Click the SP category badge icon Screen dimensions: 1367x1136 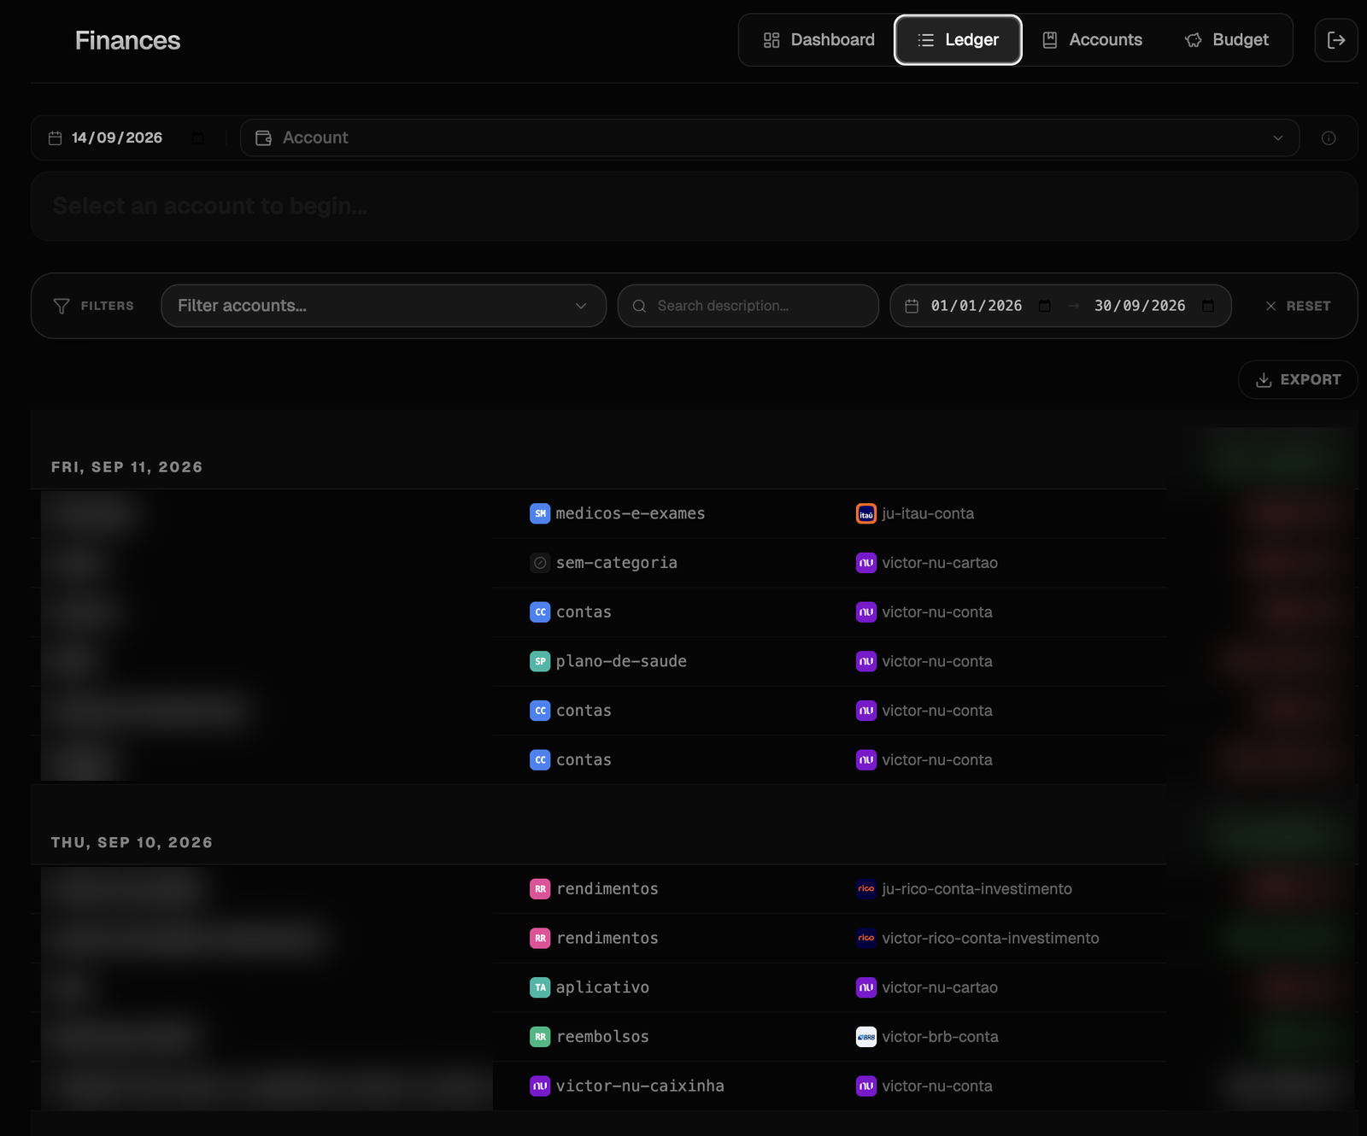click(540, 661)
